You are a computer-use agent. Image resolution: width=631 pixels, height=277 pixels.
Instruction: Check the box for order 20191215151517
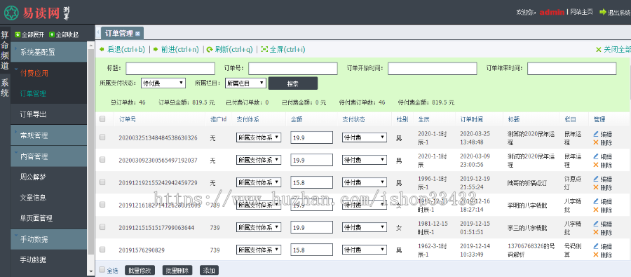tap(102, 227)
